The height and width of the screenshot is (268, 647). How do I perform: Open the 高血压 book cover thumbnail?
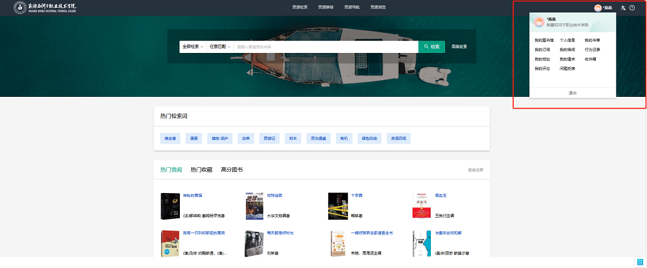pos(422,207)
